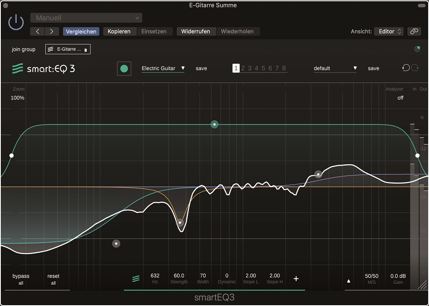Open the Manuell preset dropdown

[x=86, y=18]
